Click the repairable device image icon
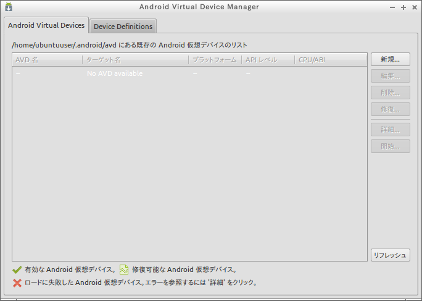This screenshot has height=301, width=422. (x=124, y=270)
